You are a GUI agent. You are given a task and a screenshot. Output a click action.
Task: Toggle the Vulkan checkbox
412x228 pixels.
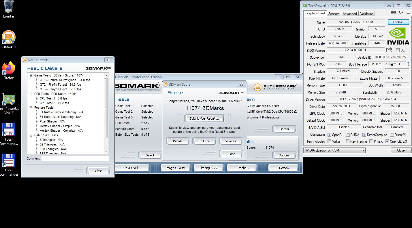329,141
